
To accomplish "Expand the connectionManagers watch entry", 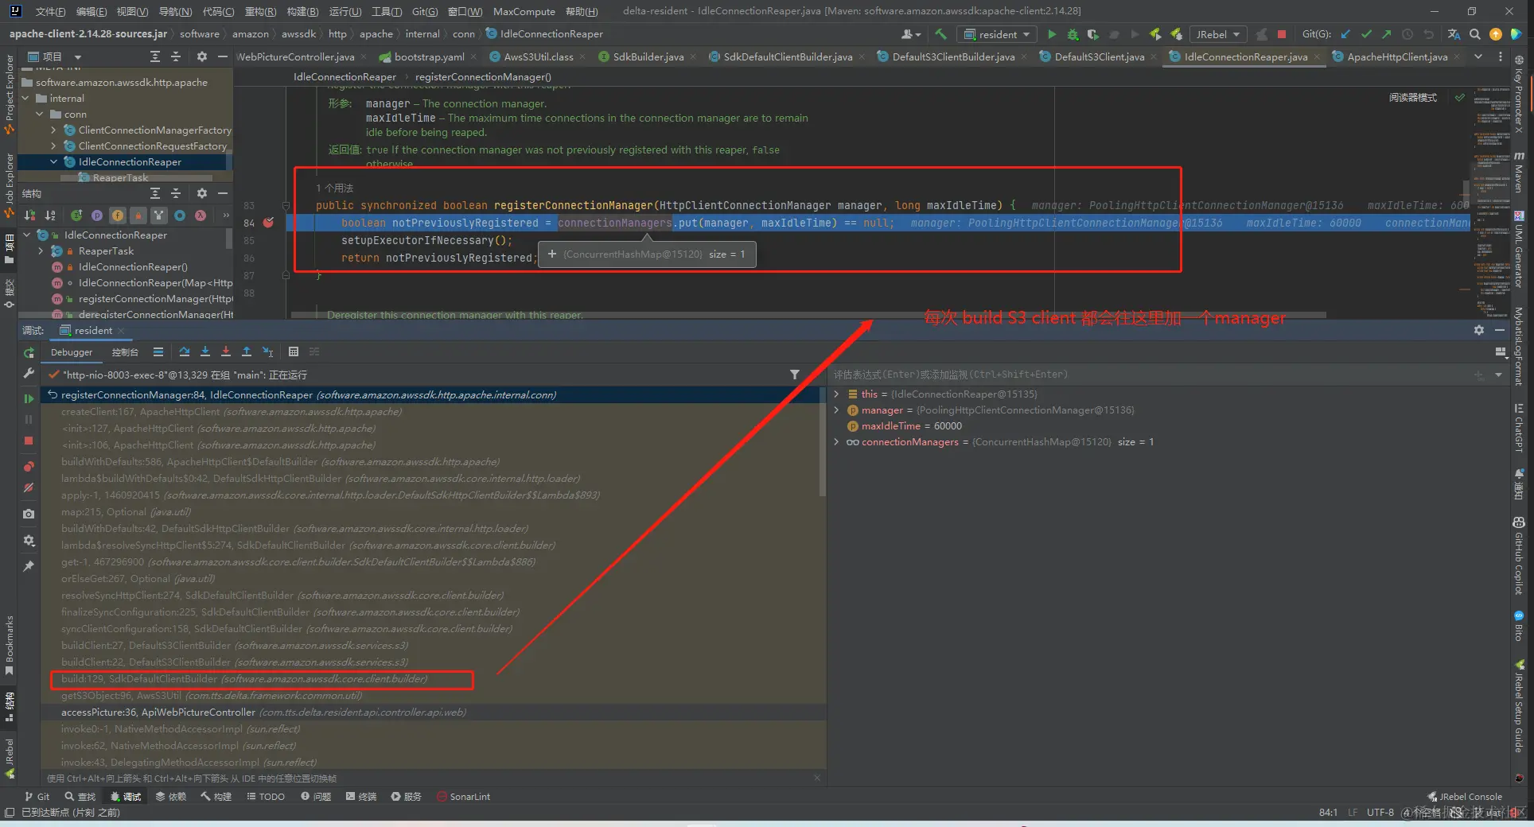I will pyautogui.click(x=836, y=442).
